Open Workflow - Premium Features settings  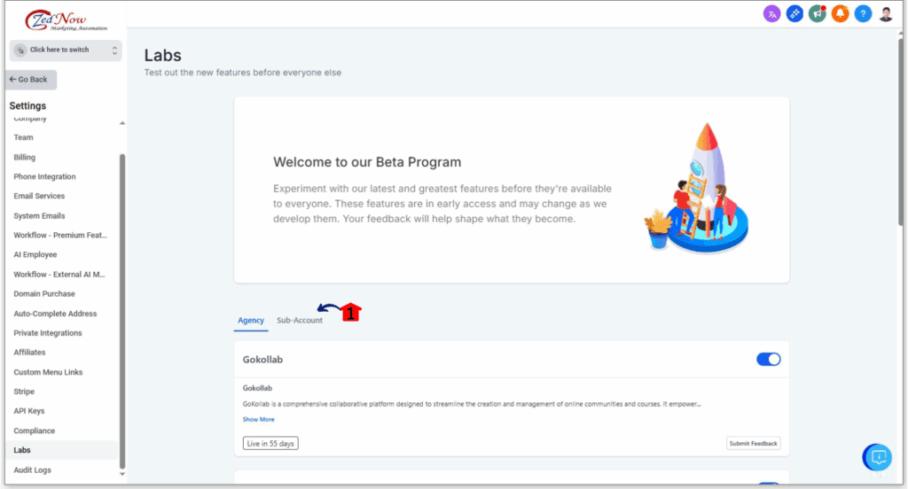(61, 235)
